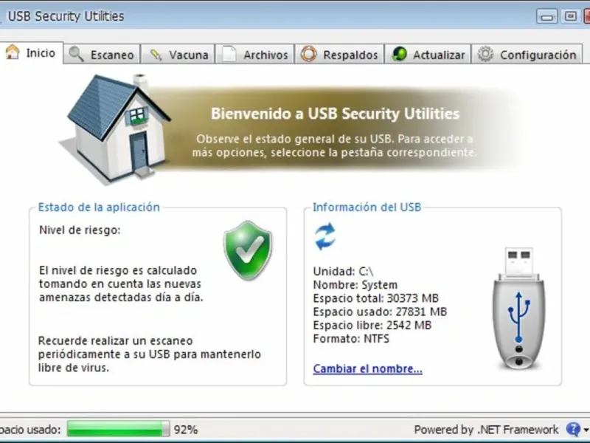Click the Powered by .NET Framework text
Viewport: 590px width, 443px height.
click(x=486, y=430)
